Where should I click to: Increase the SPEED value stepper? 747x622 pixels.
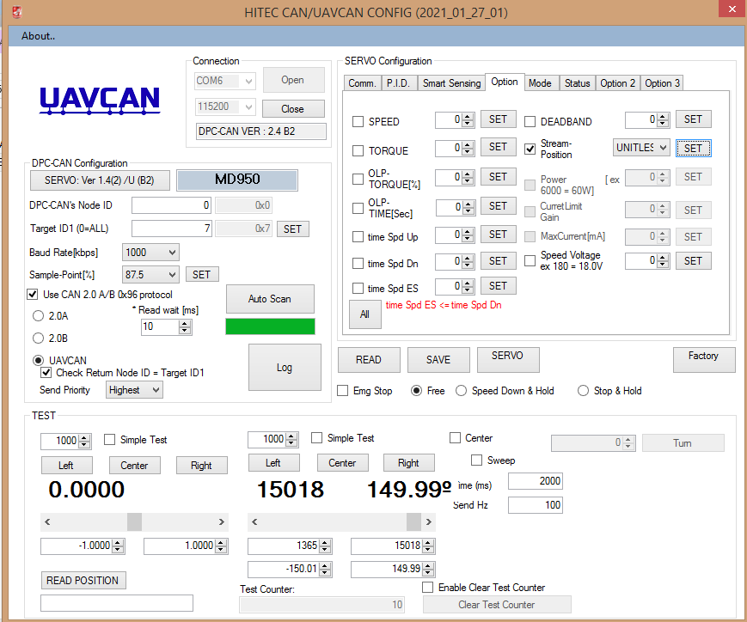(468, 117)
